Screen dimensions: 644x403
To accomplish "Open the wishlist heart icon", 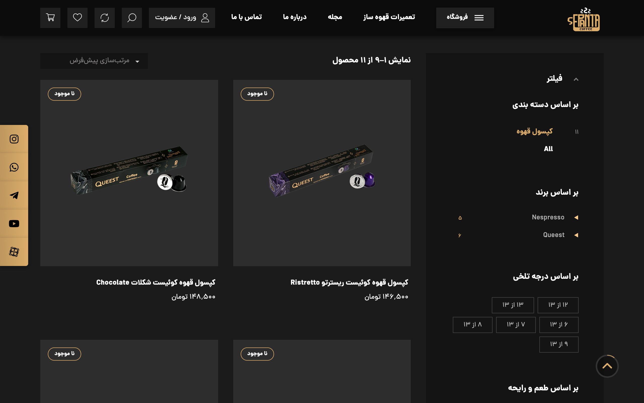I will coord(77,18).
